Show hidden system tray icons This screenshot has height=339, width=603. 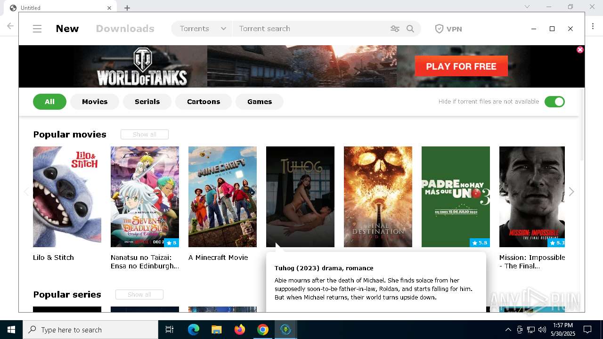click(508, 330)
